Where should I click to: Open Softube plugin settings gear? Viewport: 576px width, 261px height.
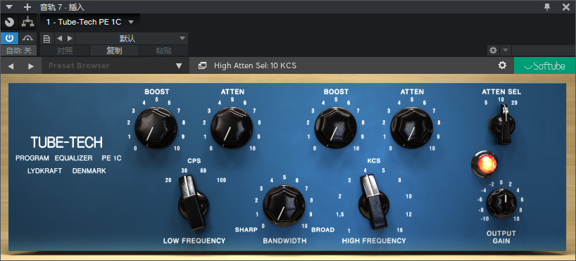point(502,65)
